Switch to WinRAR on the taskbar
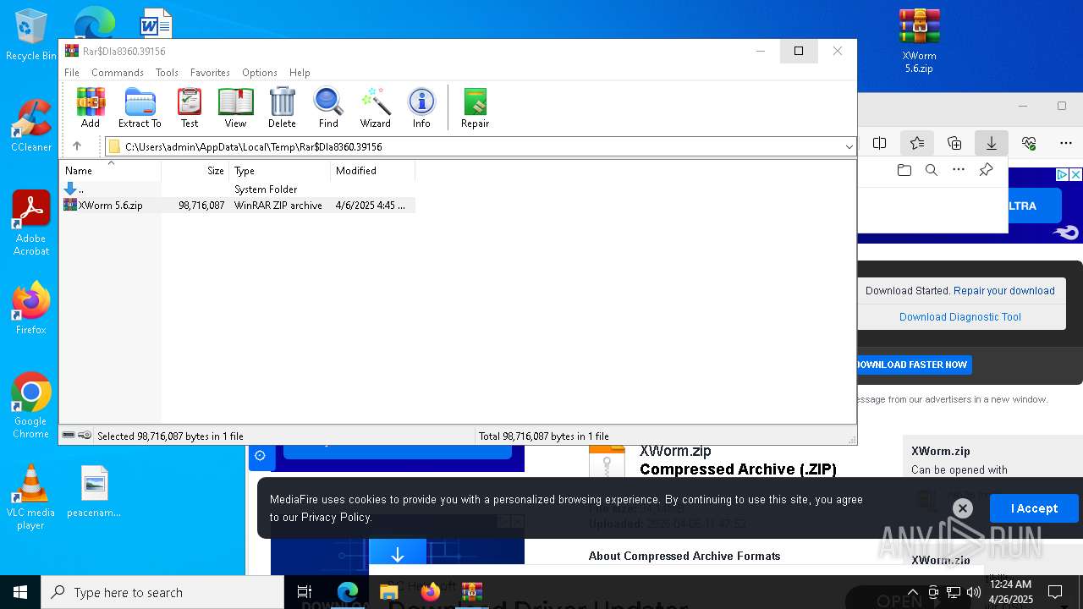The height and width of the screenshot is (609, 1083). (472, 592)
